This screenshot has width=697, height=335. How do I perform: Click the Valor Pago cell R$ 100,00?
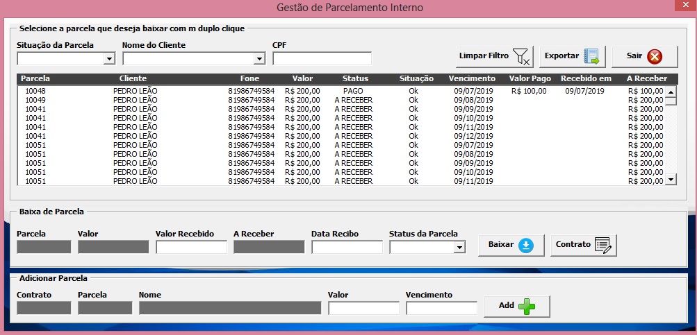point(529,91)
